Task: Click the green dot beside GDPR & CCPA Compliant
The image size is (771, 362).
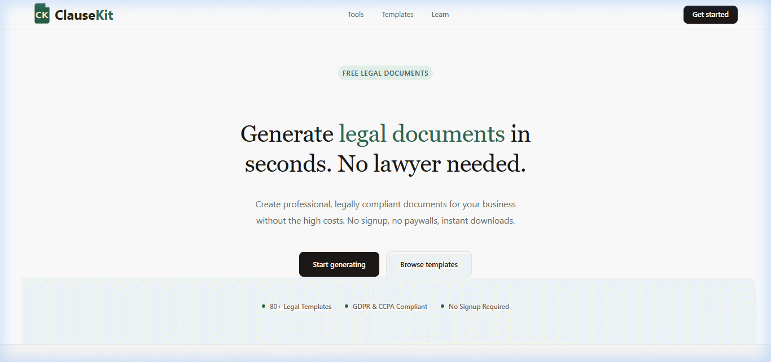Action: (347, 306)
